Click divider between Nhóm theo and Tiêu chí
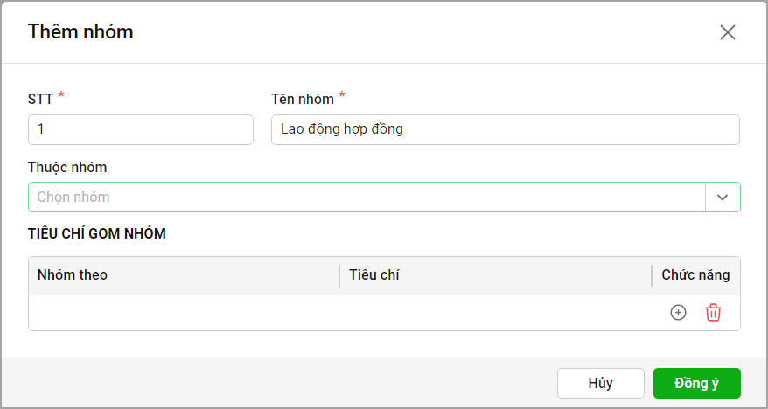Viewport: 768px width, 409px height. (x=339, y=275)
